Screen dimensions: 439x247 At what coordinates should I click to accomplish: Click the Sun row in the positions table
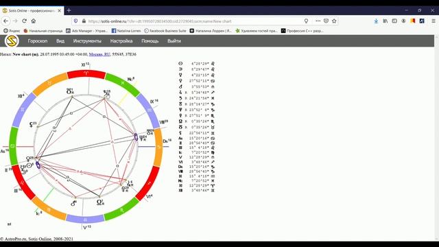click(x=197, y=64)
